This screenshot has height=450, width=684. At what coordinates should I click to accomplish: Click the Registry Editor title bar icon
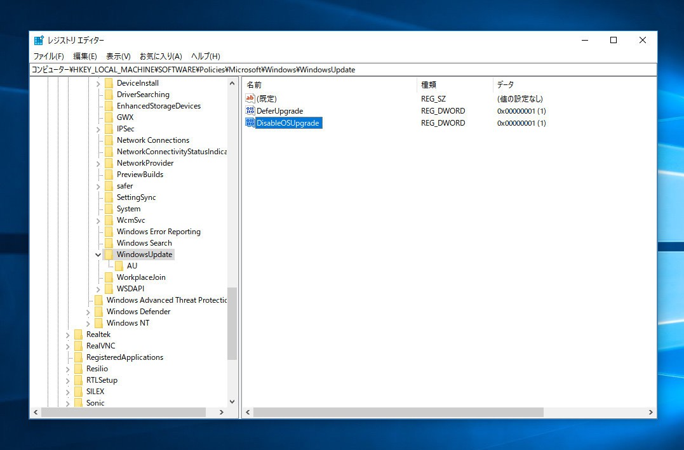[x=39, y=41]
